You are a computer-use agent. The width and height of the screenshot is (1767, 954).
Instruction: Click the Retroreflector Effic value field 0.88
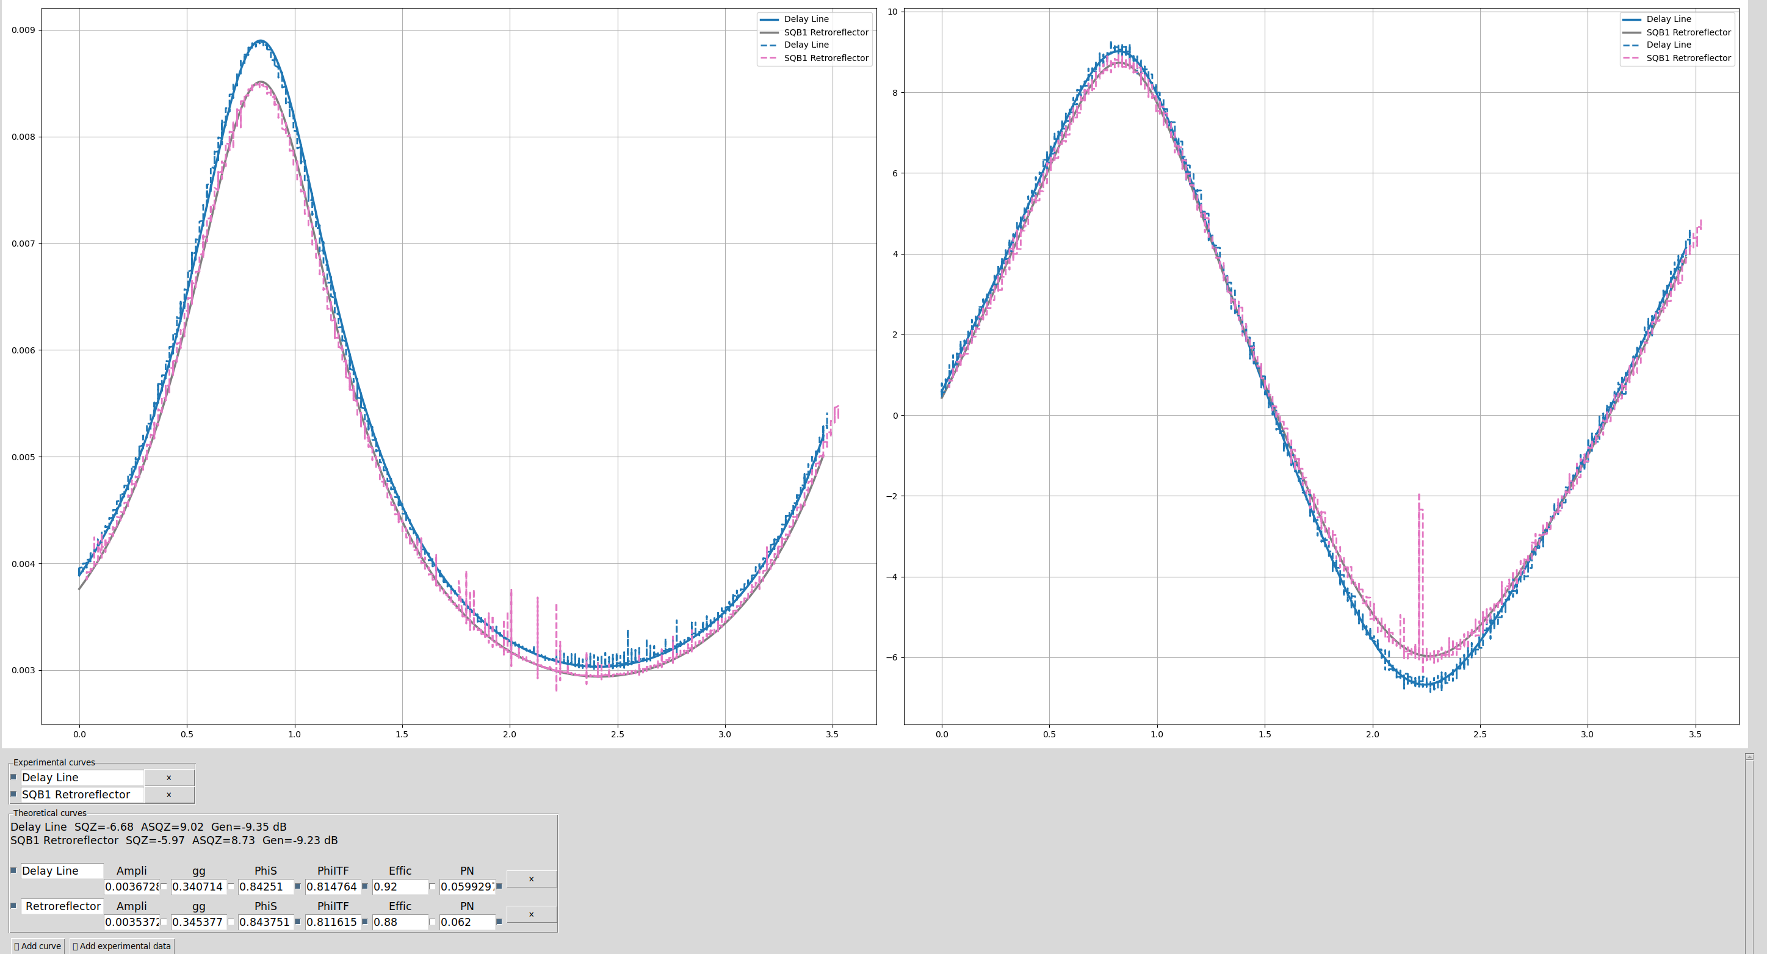coord(399,922)
